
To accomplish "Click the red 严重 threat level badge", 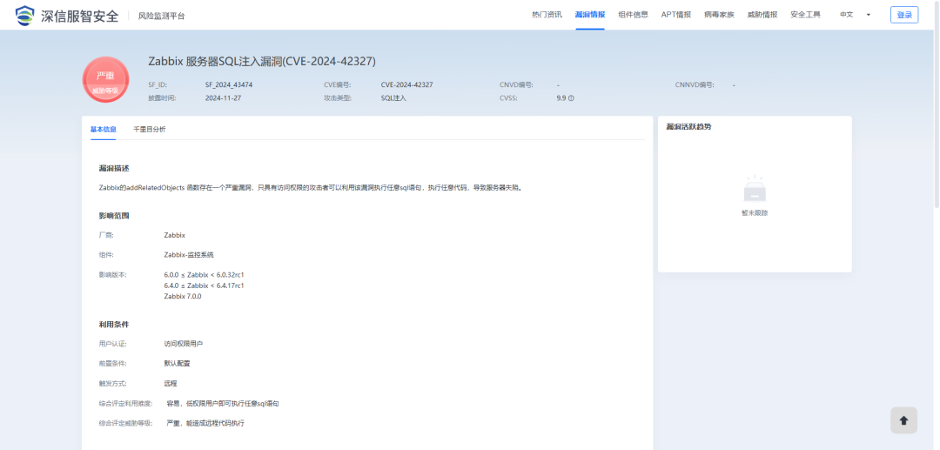I will (x=105, y=80).
